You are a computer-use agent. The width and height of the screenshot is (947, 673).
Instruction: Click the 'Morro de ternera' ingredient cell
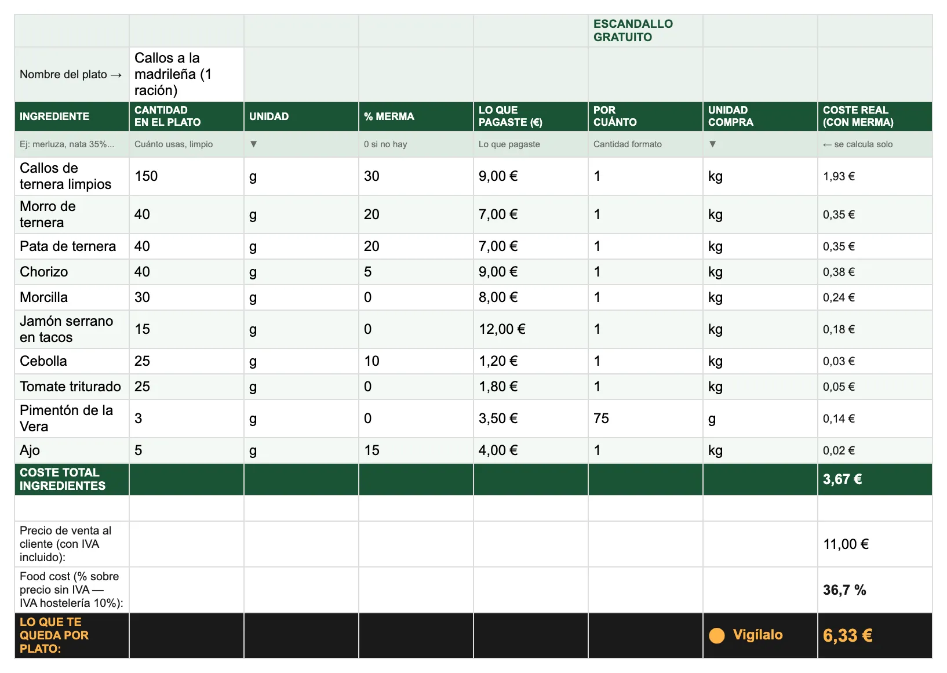[x=71, y=214]
